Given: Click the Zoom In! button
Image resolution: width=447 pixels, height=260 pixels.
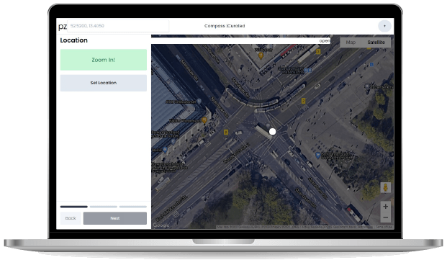Looking at the screenshot, I should click(104, 60).
